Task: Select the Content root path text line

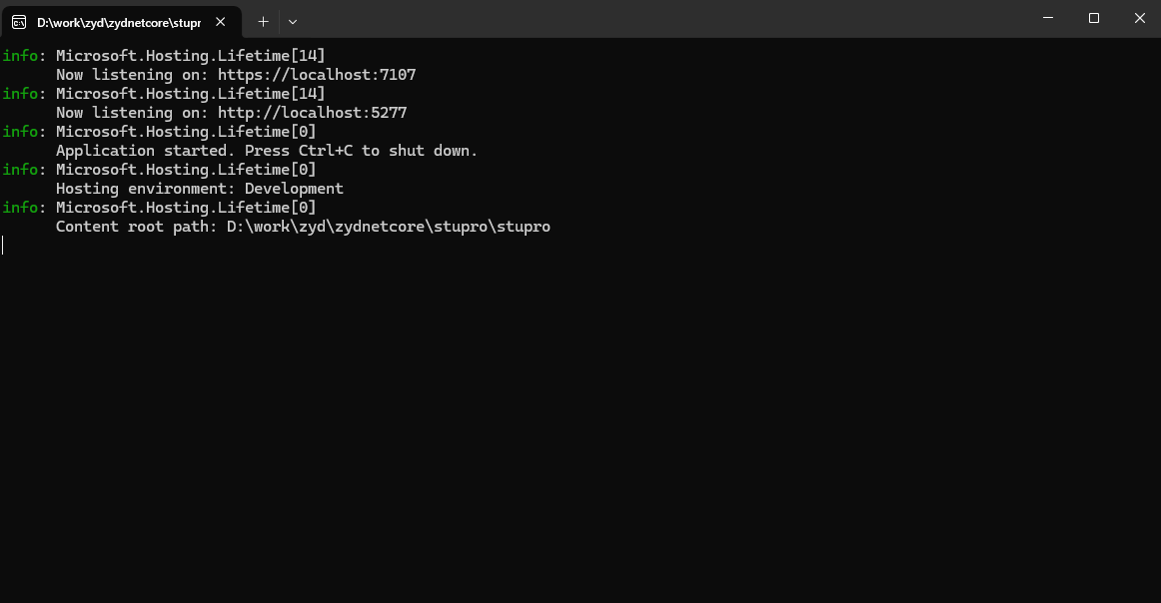Action: tap(302, 226)
